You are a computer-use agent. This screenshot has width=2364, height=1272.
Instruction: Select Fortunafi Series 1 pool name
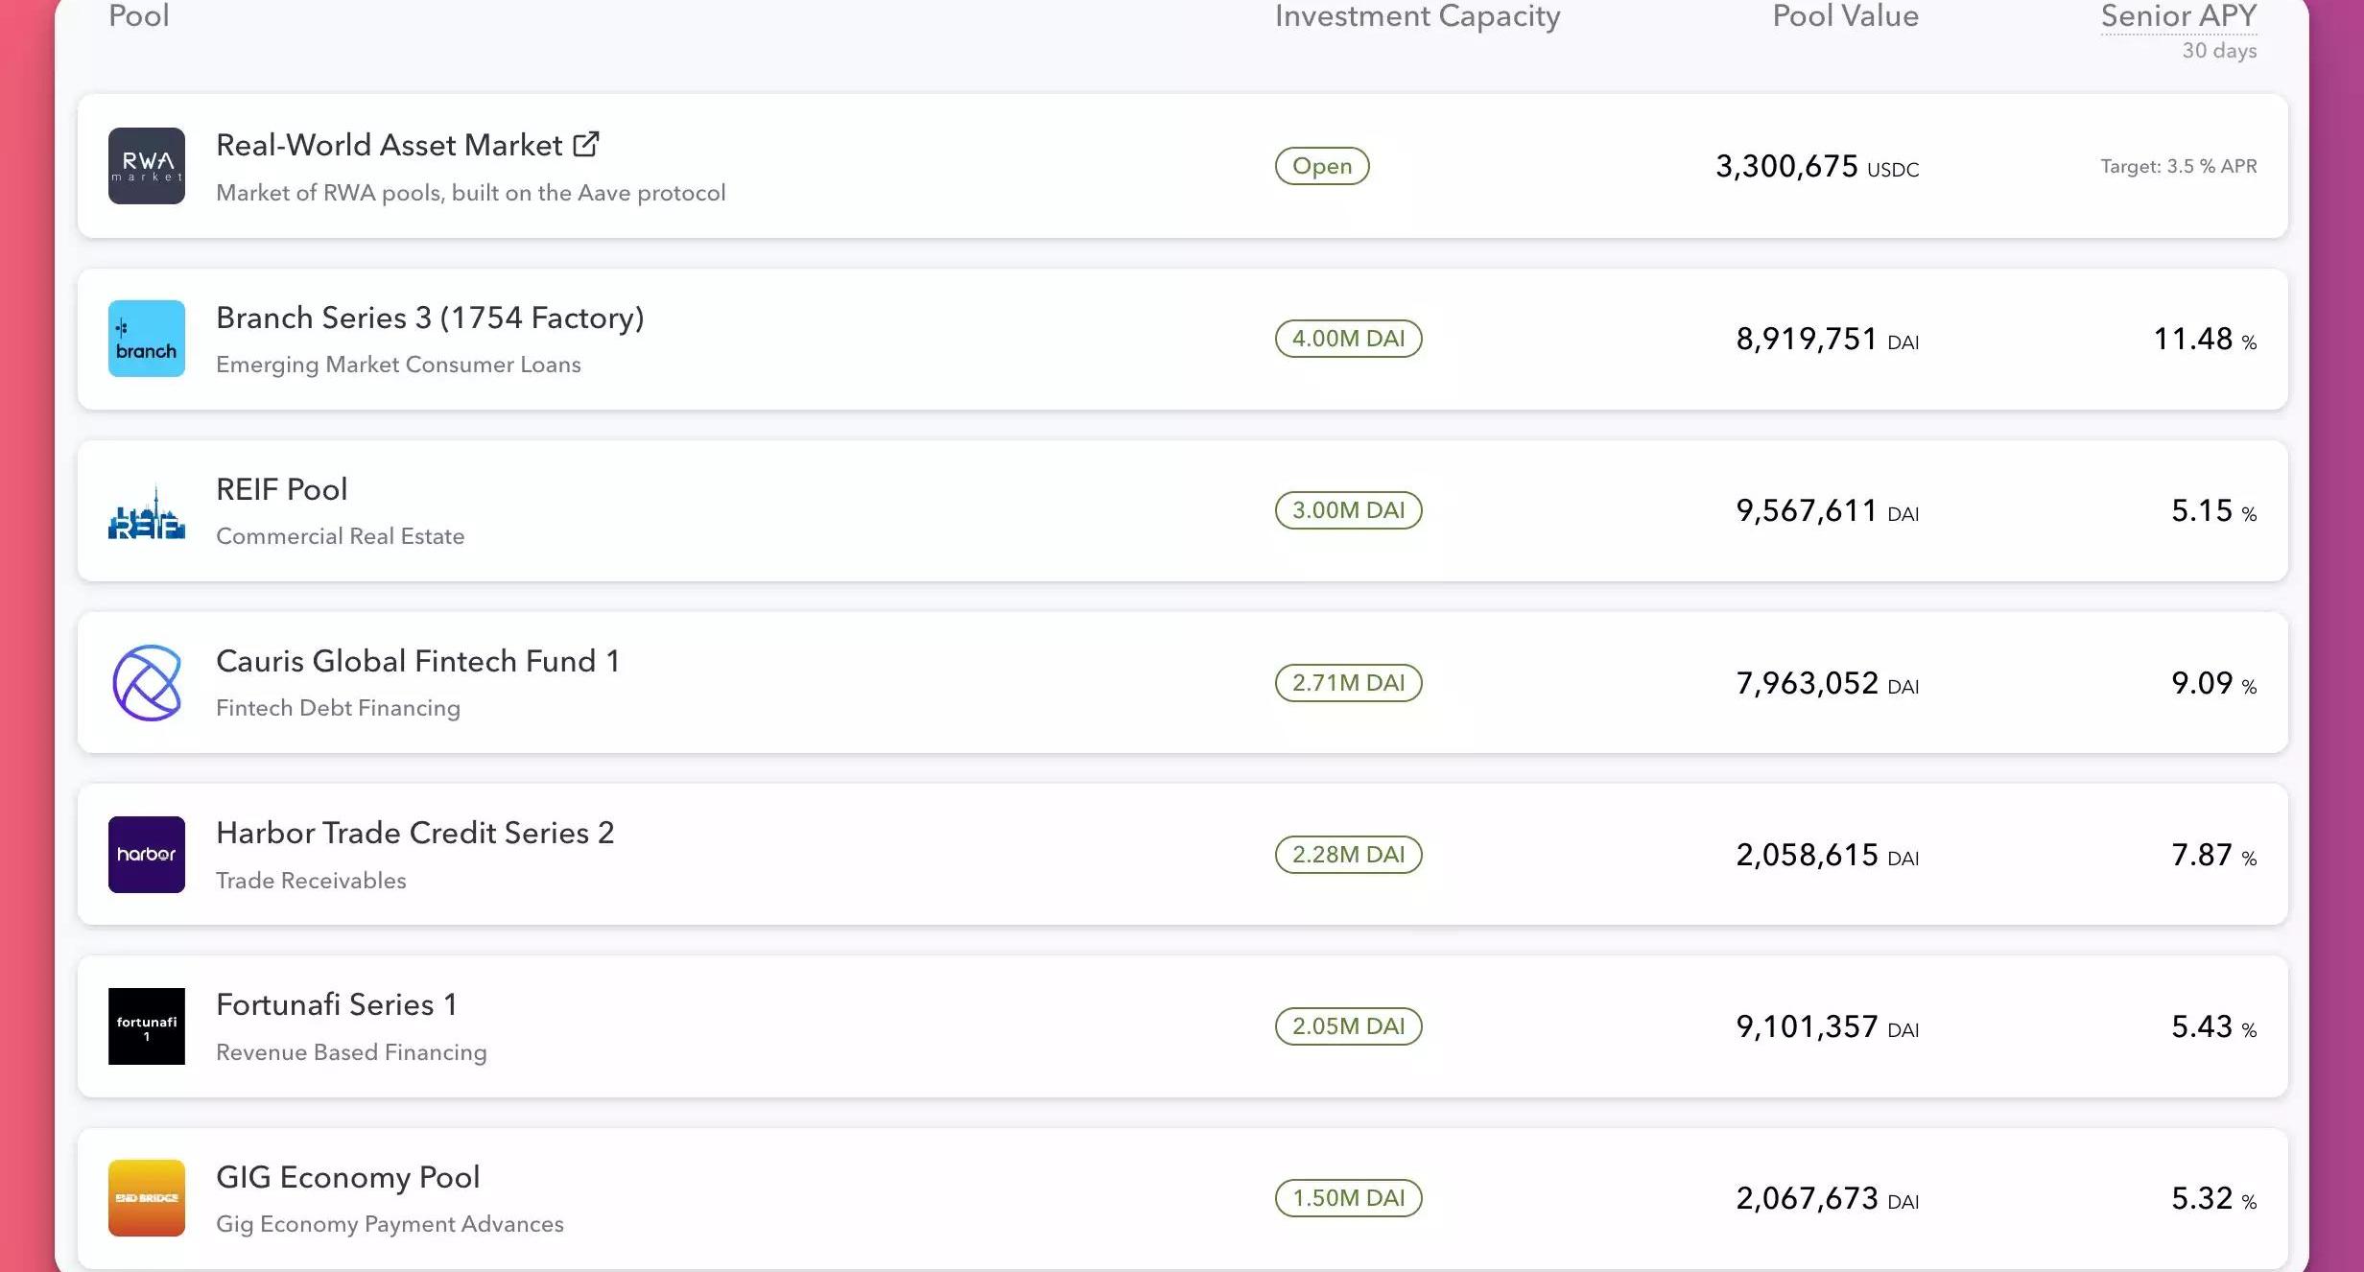point(336,1004)
